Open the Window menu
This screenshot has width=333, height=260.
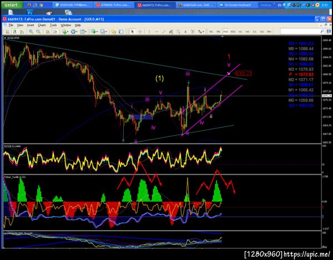tap(65, 26)
